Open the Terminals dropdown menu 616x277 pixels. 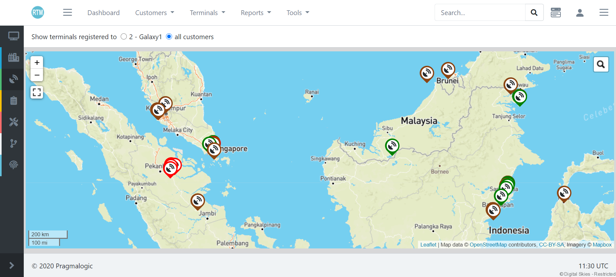[x=207, y=13]
